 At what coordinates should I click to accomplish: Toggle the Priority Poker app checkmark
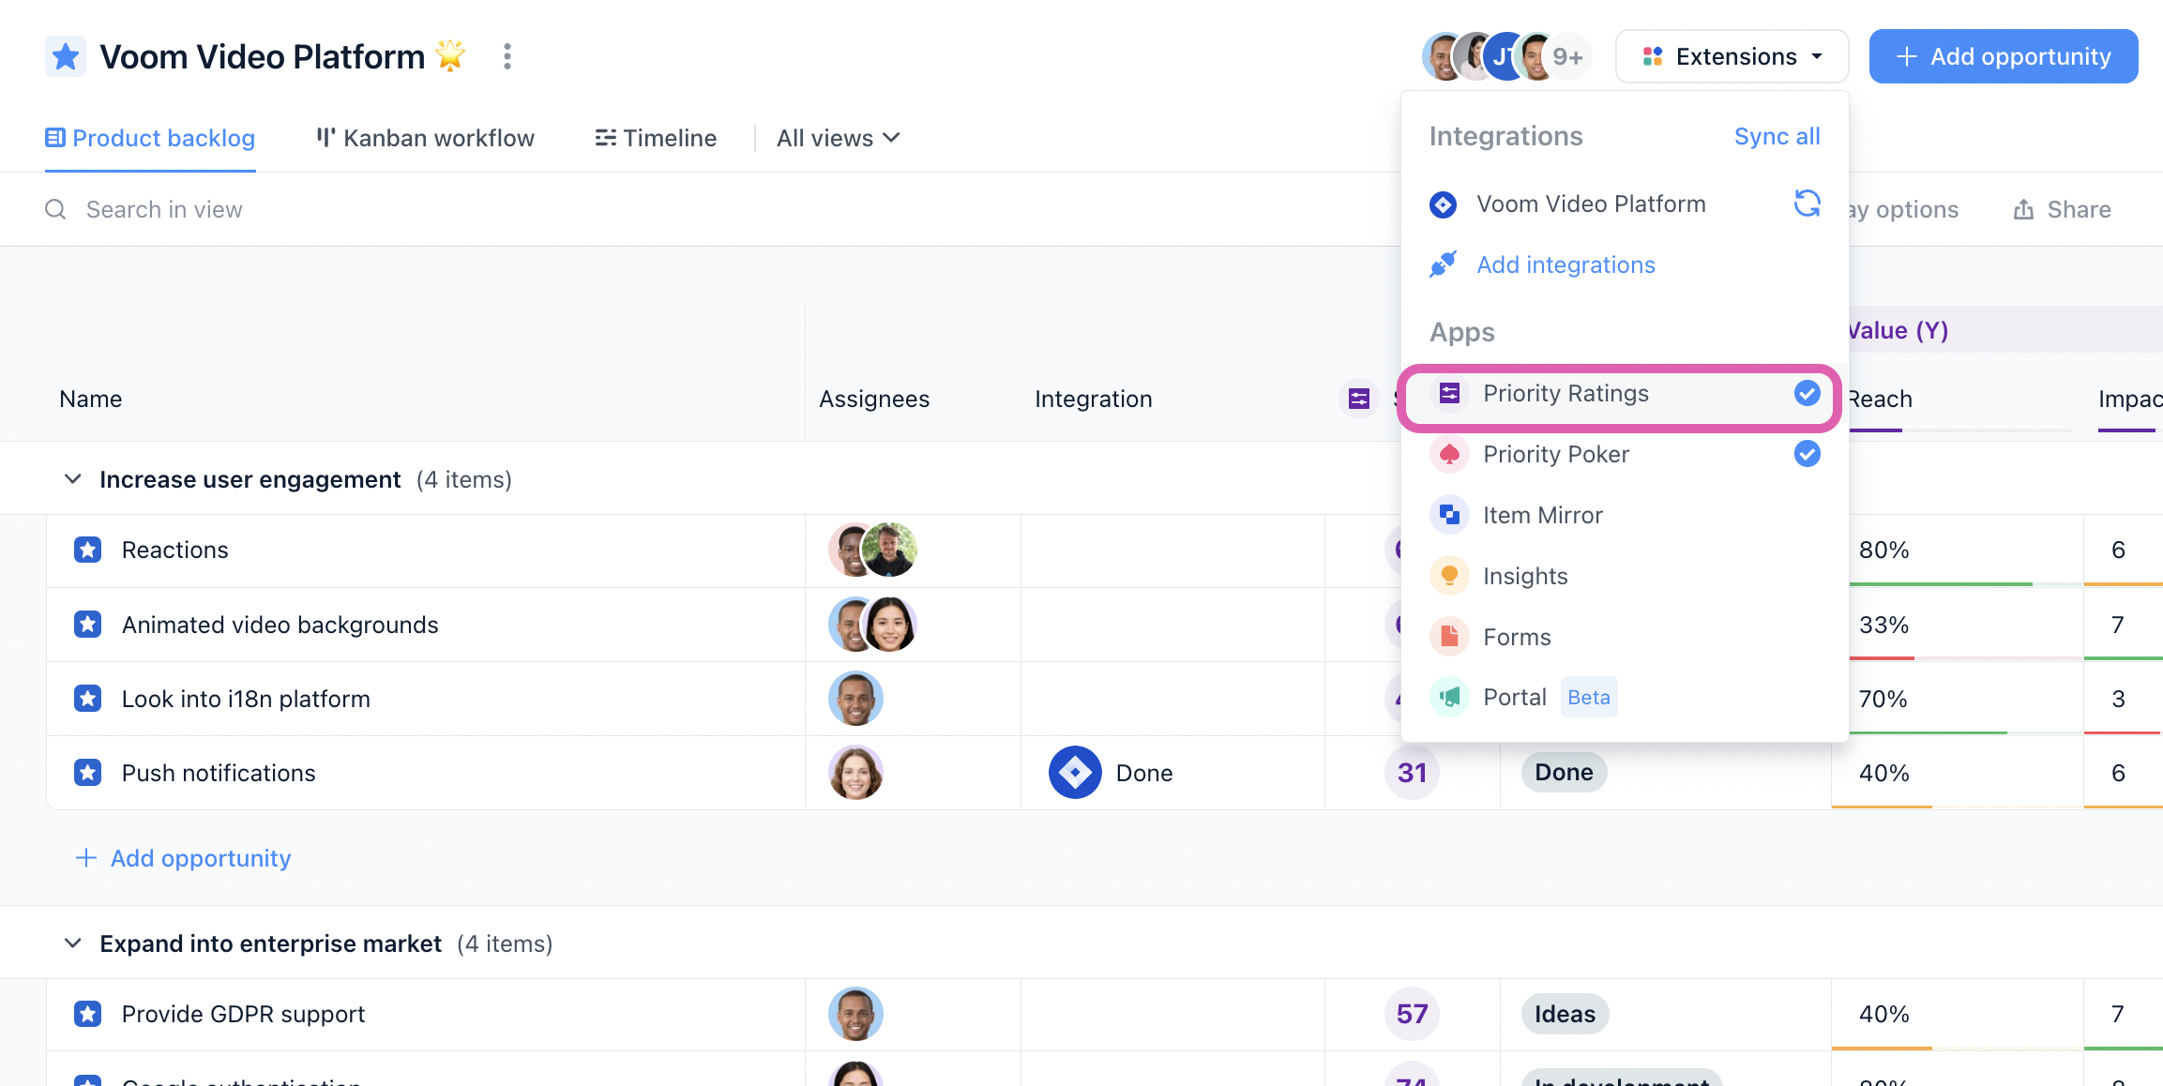[x=1807, y=455]
